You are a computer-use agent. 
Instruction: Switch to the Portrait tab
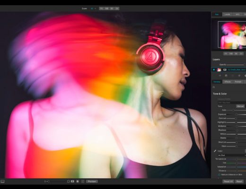pyautogui.click(x=238, y=82)
